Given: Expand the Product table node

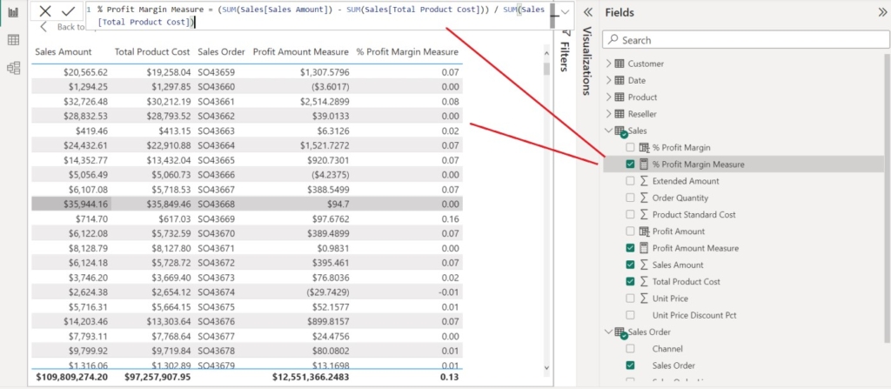Looking at the screenshot, I should tap(608, 97).
